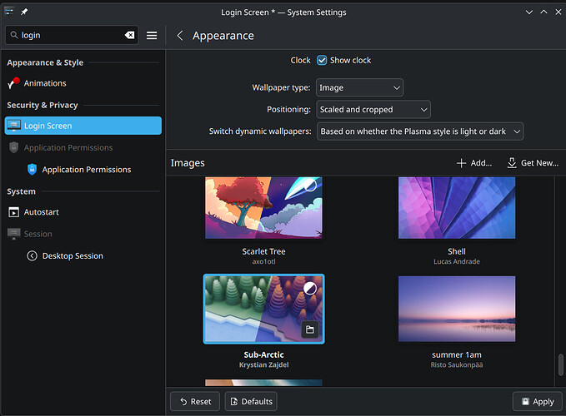Select the summer 1am wallpaper
The height and width of the screenshot is (416, 566).
tap(456, 310)
